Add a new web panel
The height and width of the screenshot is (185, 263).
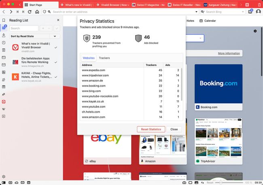point(4,116)
